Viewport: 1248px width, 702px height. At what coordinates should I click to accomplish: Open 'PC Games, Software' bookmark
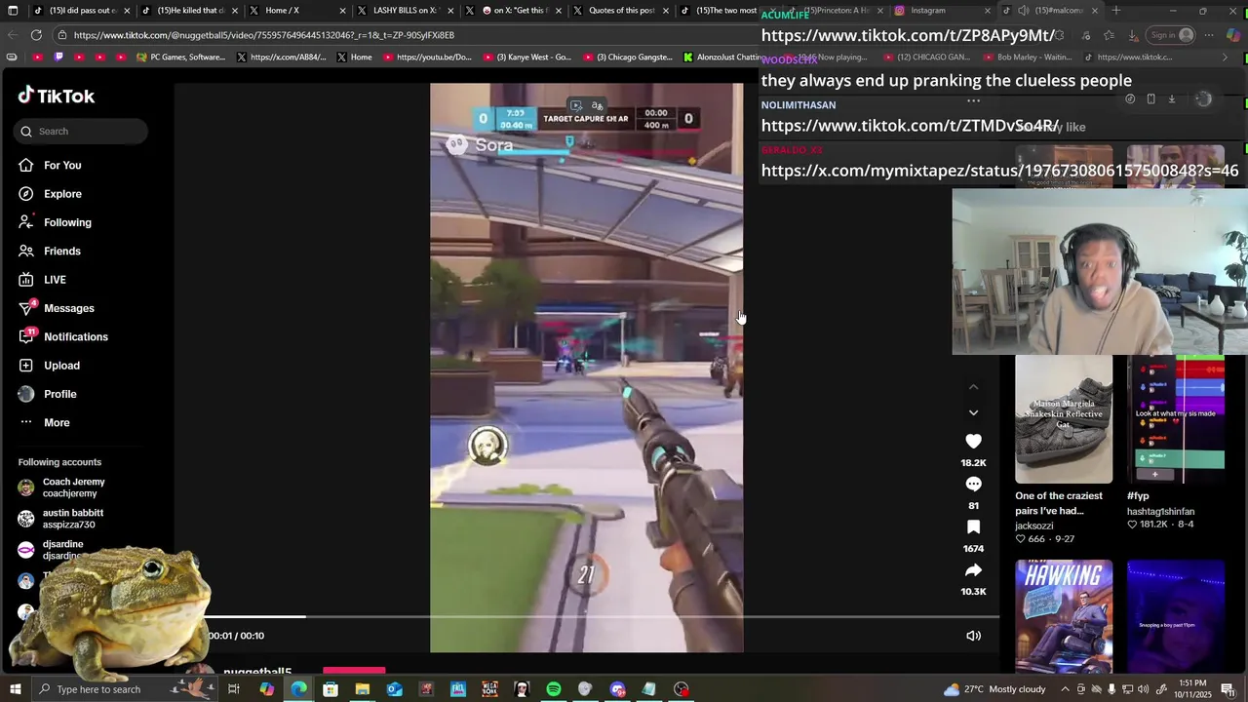(181, 58)
